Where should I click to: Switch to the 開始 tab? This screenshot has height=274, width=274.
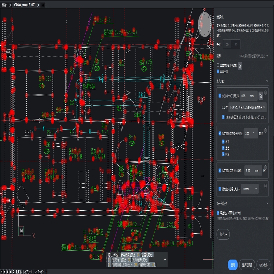4,5
